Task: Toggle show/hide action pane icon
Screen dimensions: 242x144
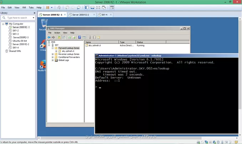Action: pos(84,37)
